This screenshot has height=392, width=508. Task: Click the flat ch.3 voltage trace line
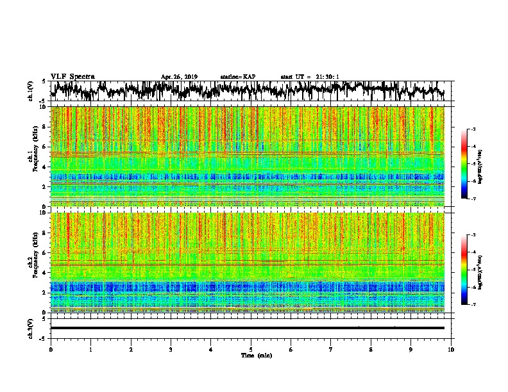(x=248, y=328)
